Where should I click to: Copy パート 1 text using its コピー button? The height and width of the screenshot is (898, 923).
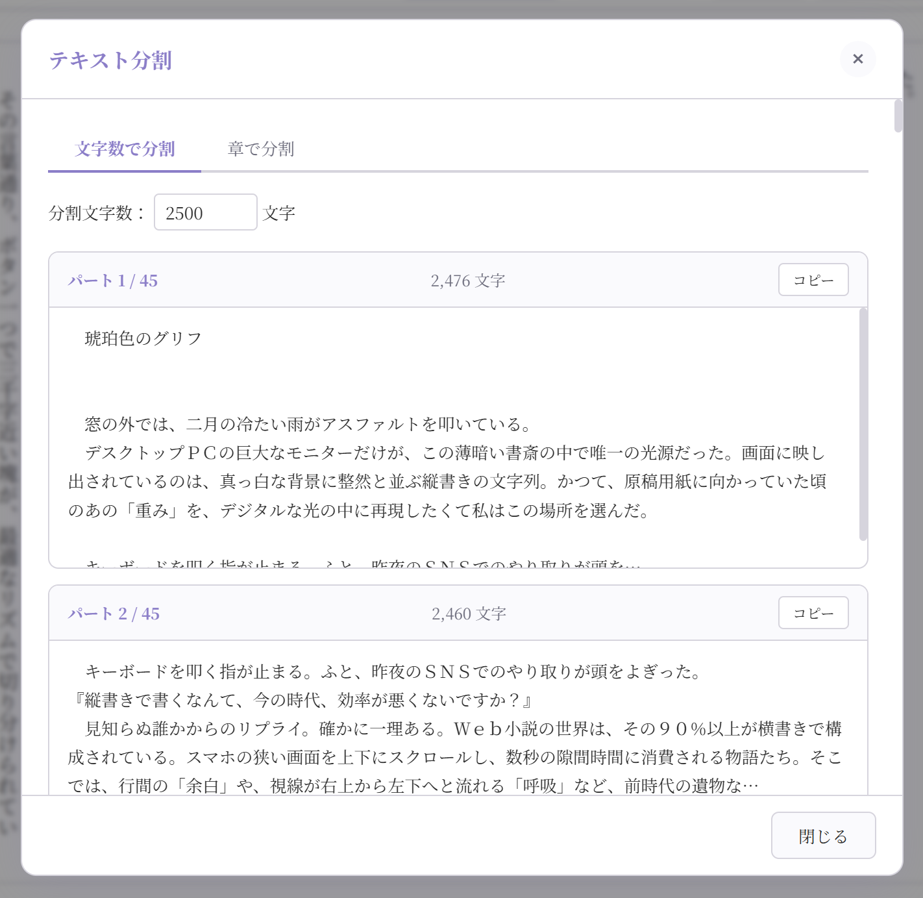[x=813, y=279]
